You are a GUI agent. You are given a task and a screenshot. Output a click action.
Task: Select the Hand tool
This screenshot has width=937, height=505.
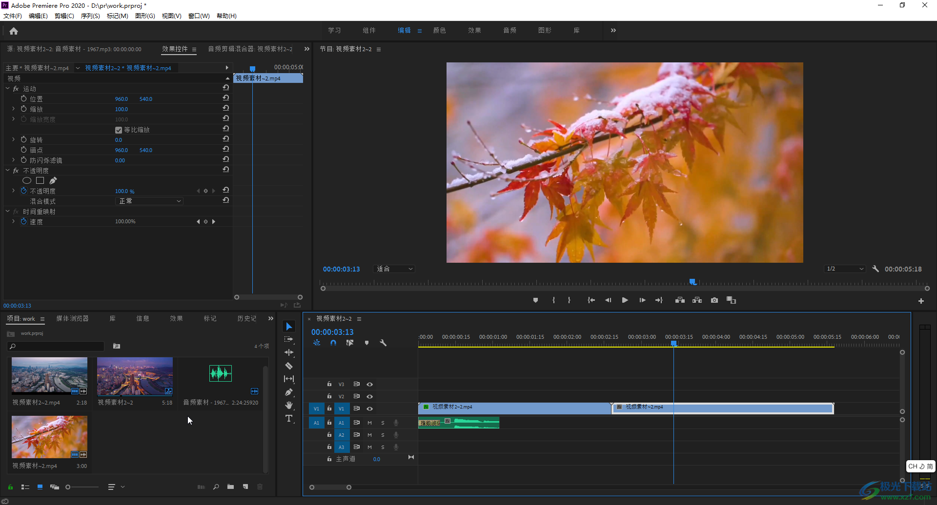coord(289,405)
